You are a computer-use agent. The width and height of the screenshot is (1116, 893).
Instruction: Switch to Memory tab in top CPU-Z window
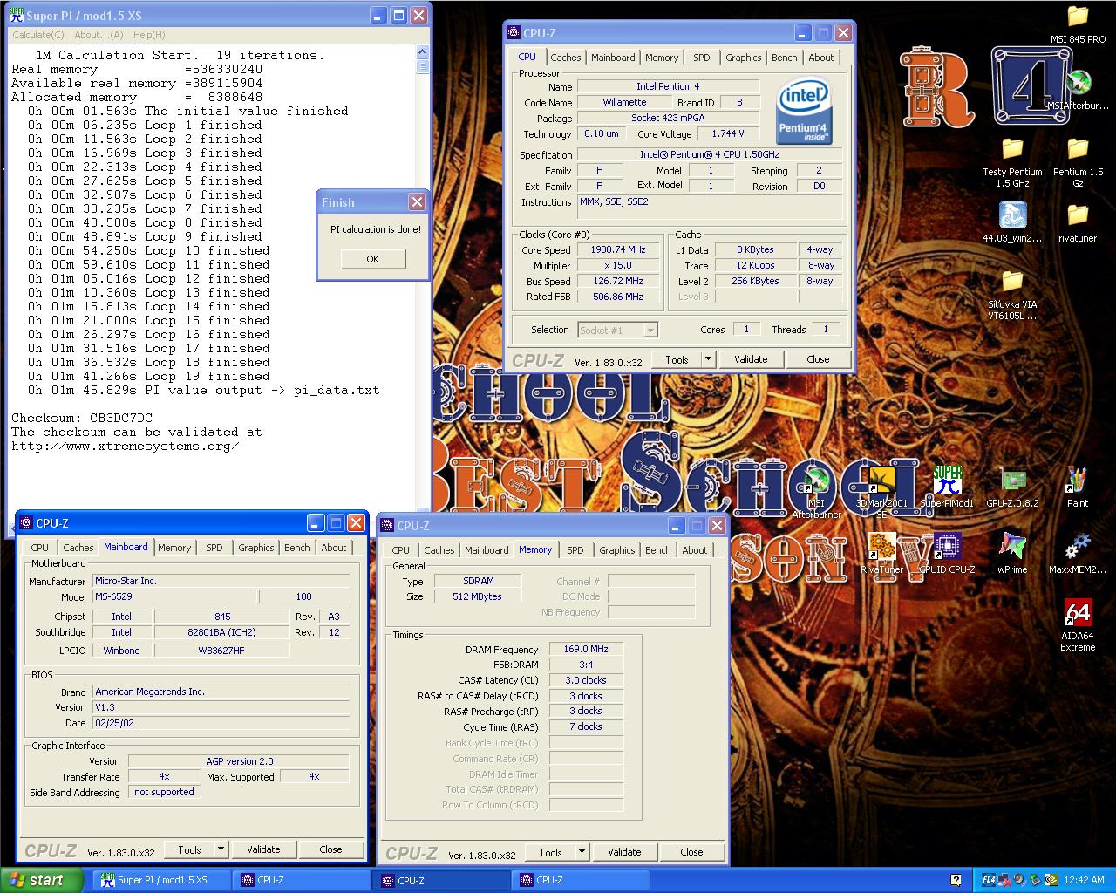[x=662, y=58]
